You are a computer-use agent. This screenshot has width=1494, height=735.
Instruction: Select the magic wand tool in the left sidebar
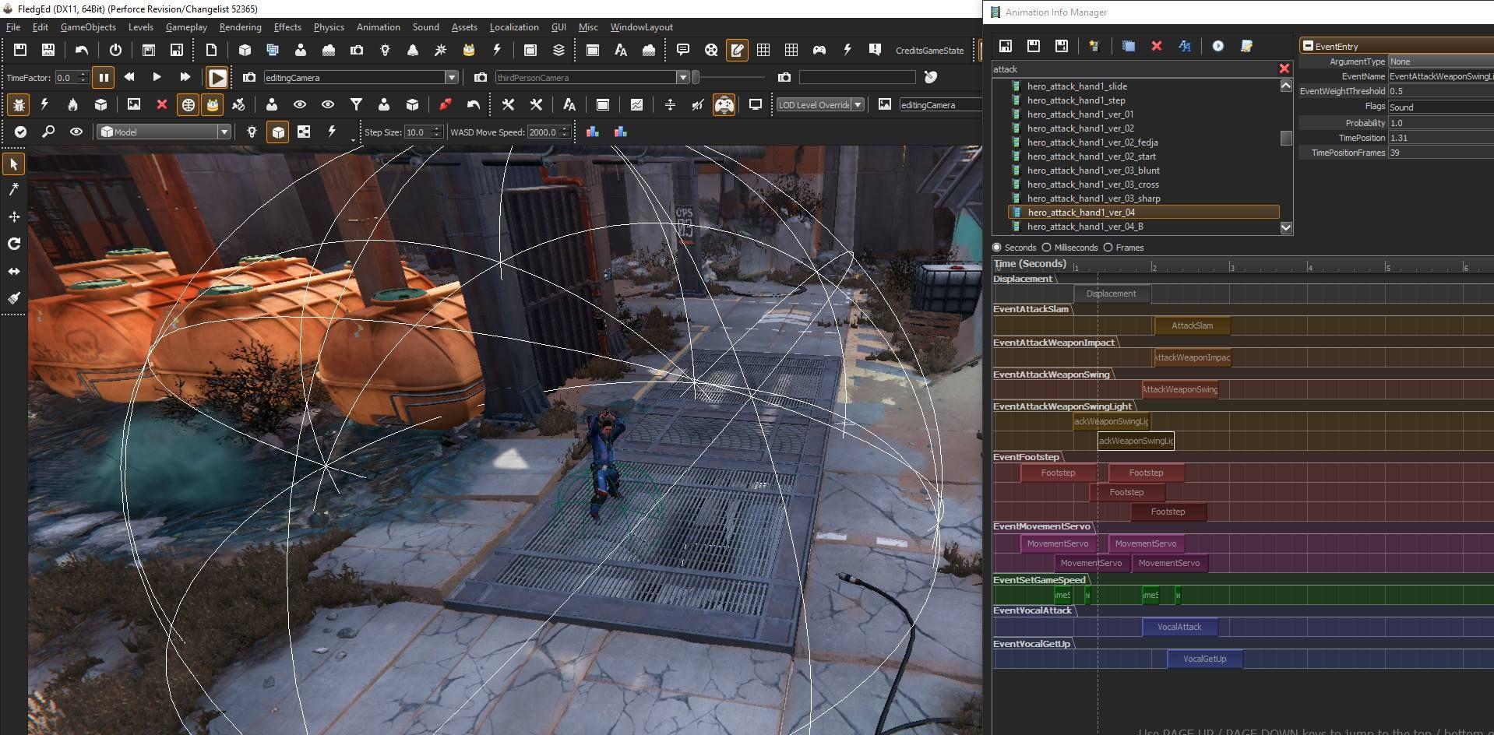coord(14,189)
